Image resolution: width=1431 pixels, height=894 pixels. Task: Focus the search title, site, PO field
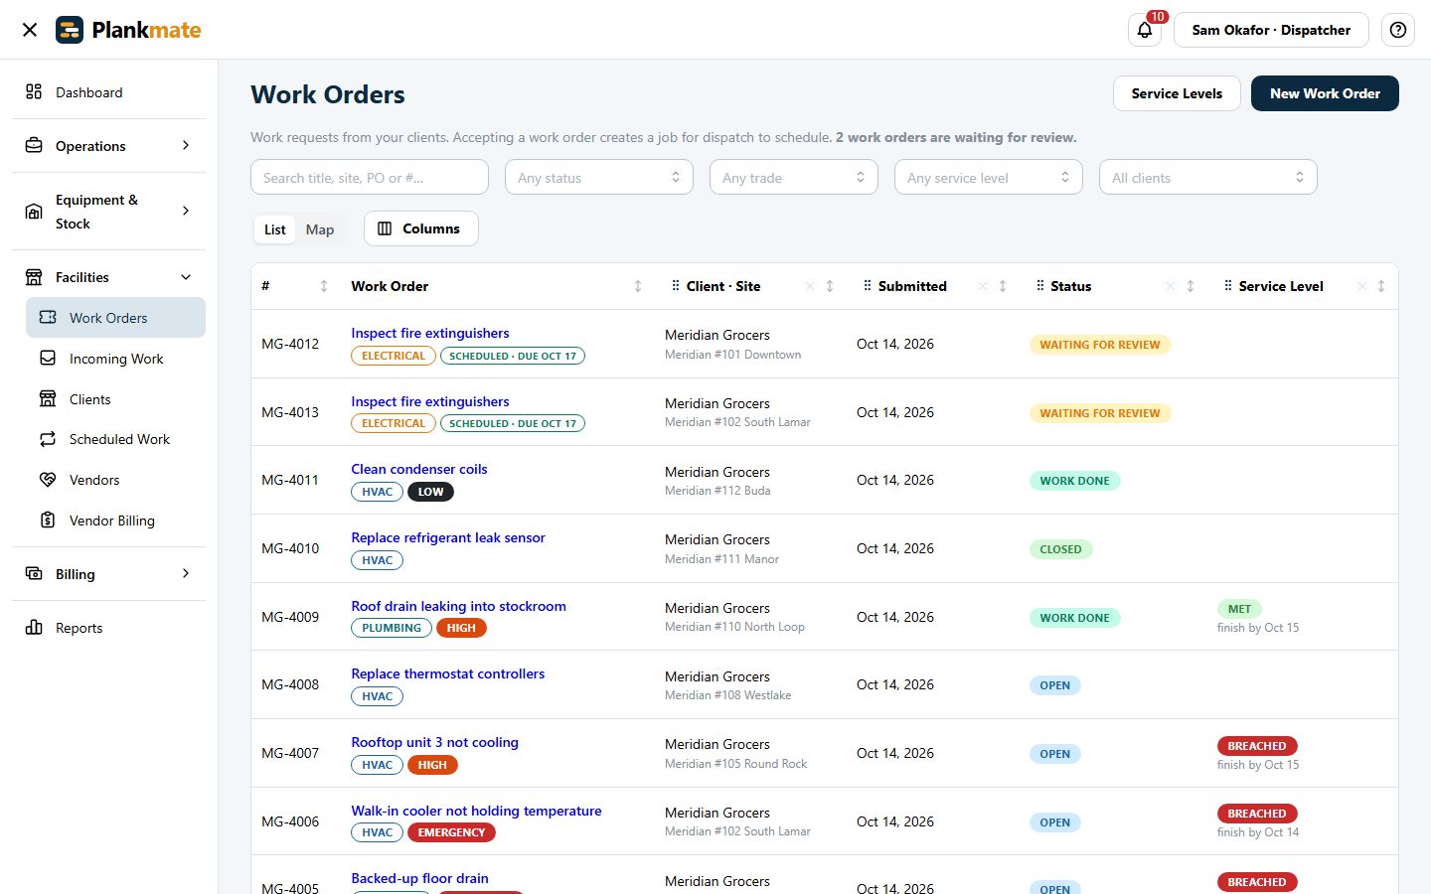(370, 177)
